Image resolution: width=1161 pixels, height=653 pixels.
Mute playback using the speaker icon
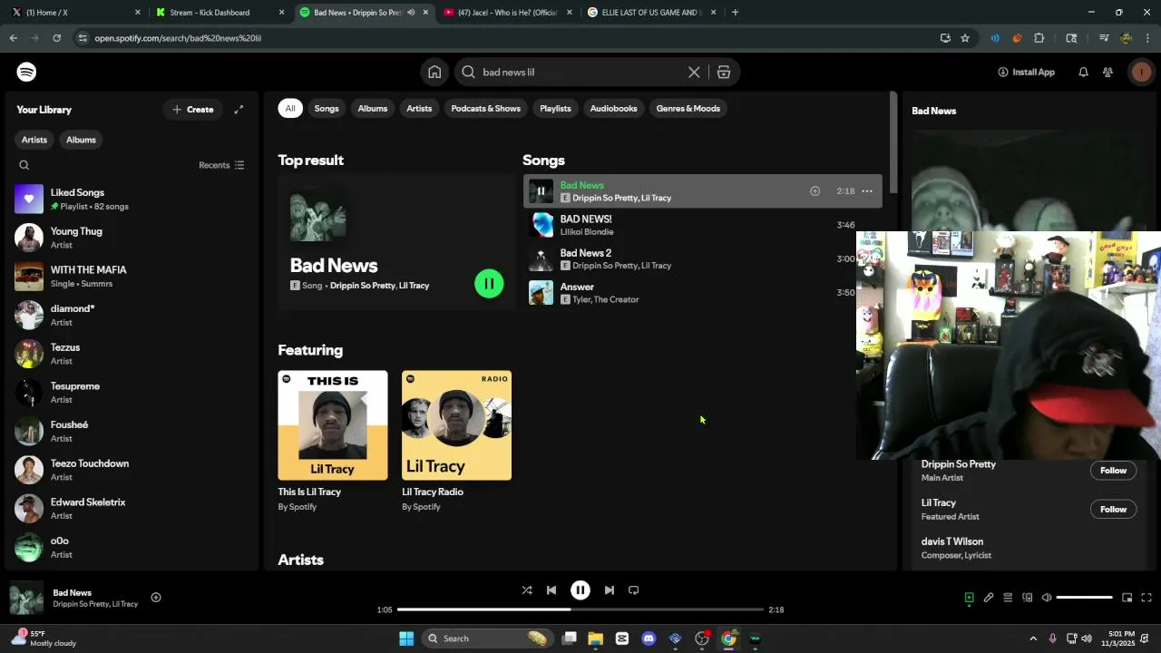pos(1047,598)
